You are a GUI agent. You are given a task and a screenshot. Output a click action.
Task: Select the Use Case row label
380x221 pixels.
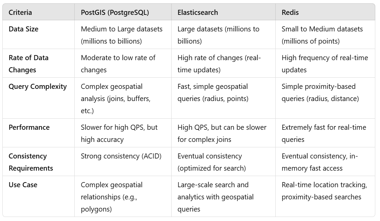pyautogui.click(x=23, y=185)
